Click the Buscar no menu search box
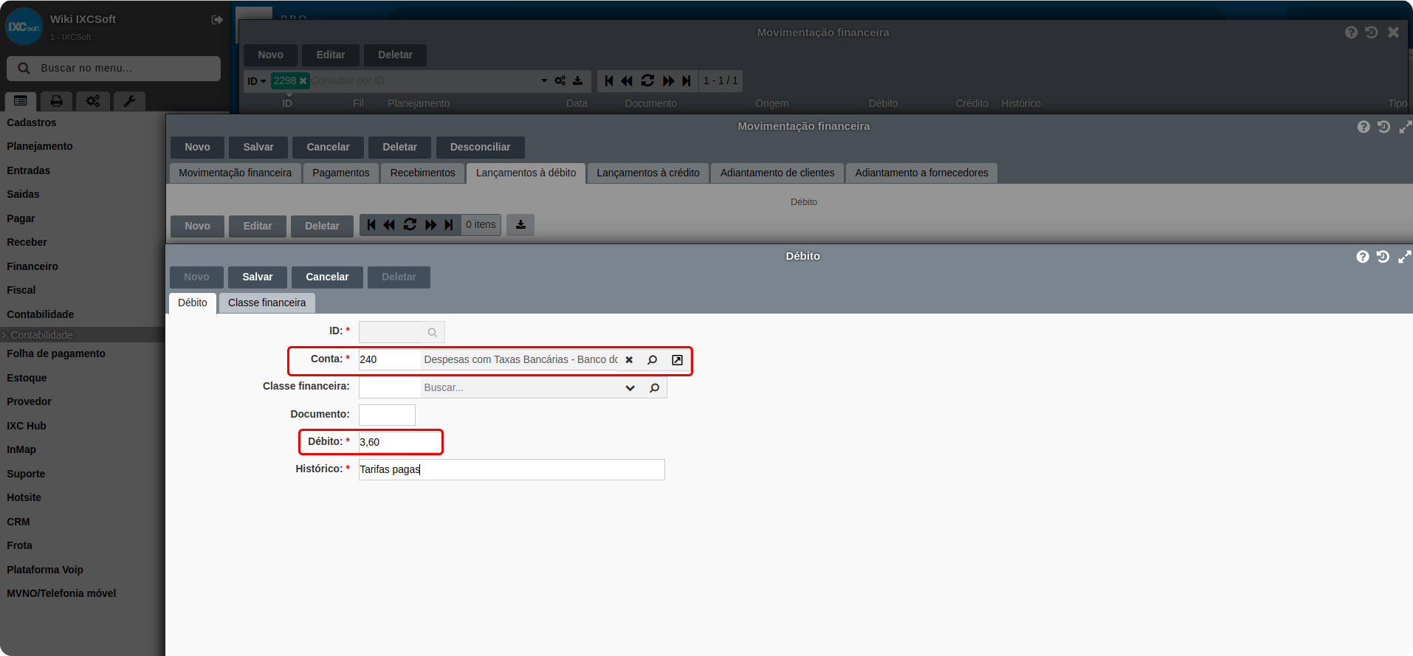The height and width of the screenshot is (656, 1413). 114,68
